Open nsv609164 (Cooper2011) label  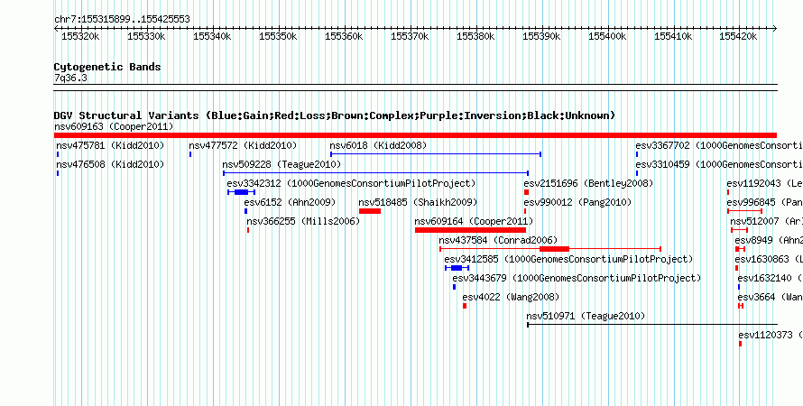point(474,221)
